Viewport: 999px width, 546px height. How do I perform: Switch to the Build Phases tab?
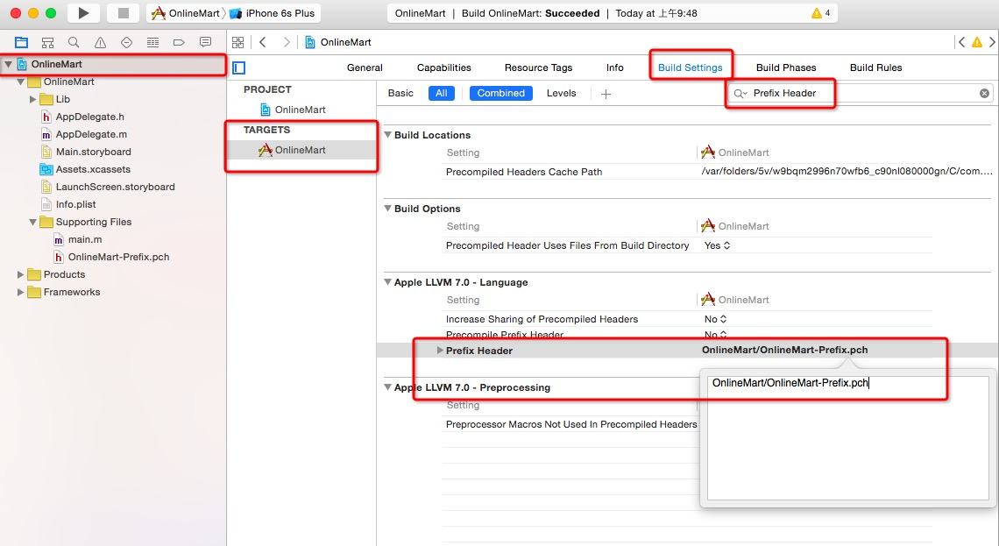(x=786, y=67)
